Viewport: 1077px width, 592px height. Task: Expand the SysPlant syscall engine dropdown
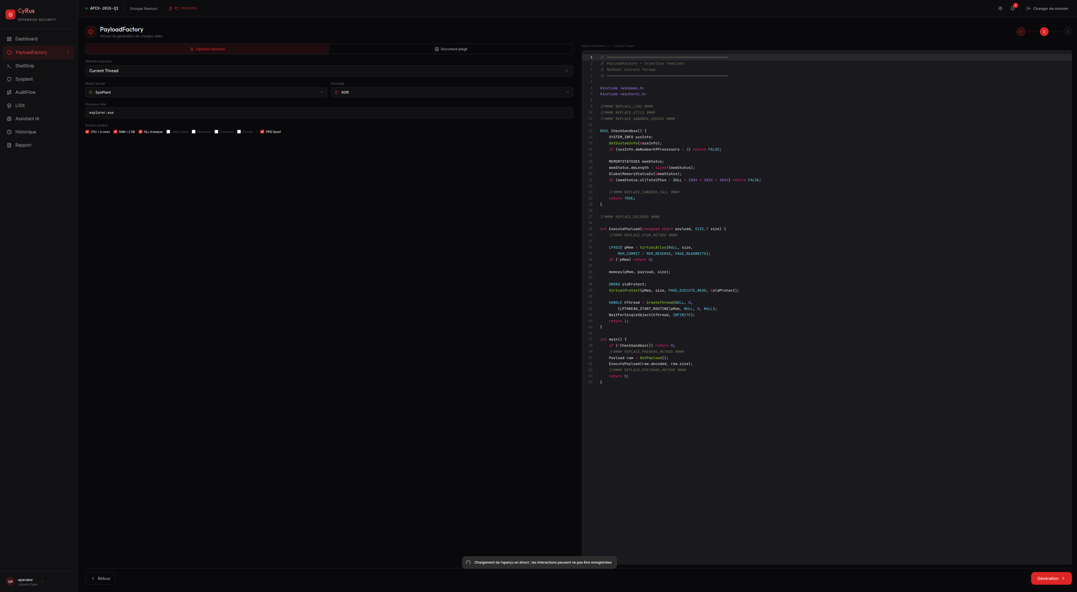coord(206,92)
